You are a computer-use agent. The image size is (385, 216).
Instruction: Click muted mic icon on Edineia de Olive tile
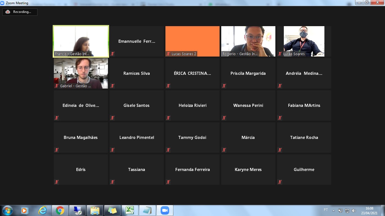pyautogui.click(x=57, y=118)
